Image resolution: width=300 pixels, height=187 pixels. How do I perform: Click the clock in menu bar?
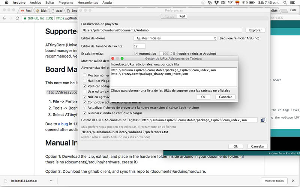(268, 3)
